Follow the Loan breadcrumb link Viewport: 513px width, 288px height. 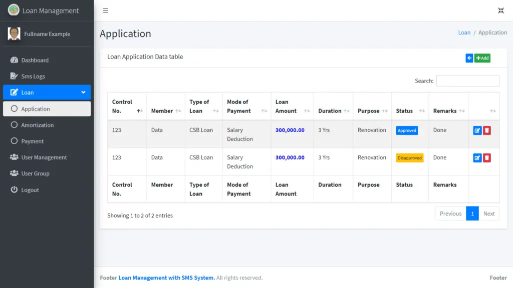464,32
